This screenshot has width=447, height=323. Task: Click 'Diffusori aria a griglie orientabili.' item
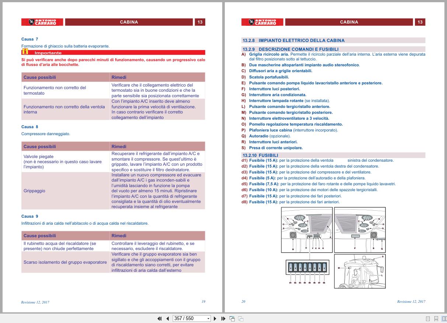[x=280, y=71]
